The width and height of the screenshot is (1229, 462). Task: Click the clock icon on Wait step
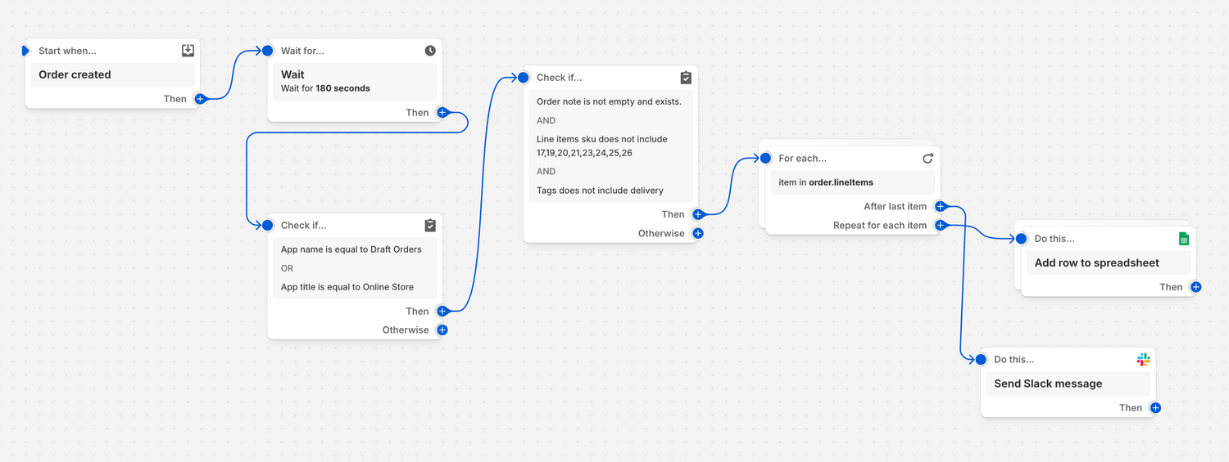430,51
